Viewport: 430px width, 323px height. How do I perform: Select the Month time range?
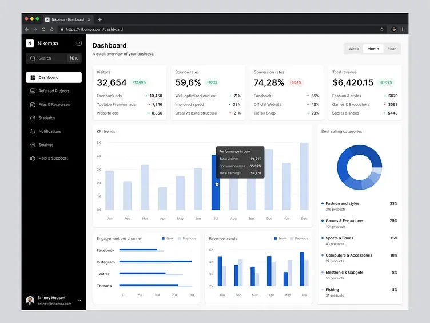[x=373, y=49]
